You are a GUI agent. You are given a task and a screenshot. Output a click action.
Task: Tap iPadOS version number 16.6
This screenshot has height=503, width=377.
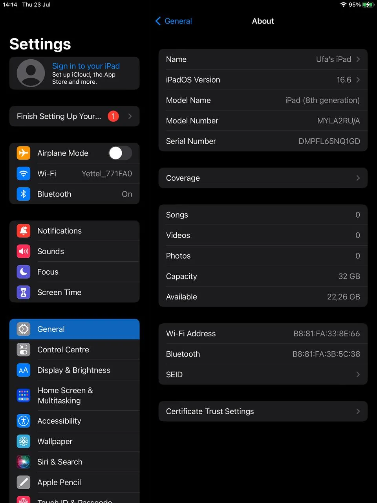point(344,80)
